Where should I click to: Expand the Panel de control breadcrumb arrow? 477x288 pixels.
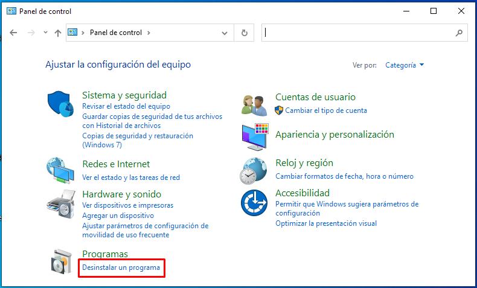(149, 33)
